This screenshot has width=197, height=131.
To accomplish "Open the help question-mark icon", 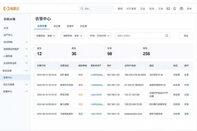I will [181, 9].
